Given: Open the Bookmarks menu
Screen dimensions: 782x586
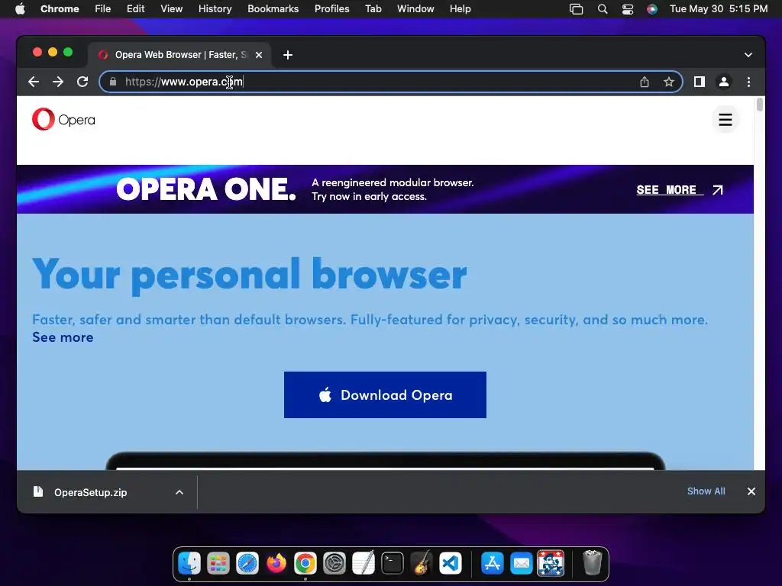Looking at the screenshot, I should [273, 9].
